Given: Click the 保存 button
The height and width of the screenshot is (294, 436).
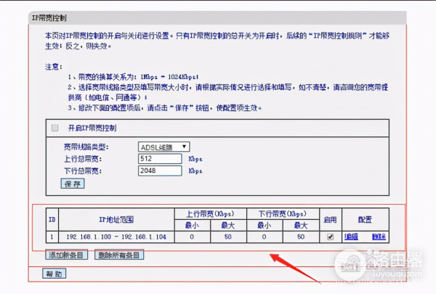Looking at the screenshot, I should [73, 184].
